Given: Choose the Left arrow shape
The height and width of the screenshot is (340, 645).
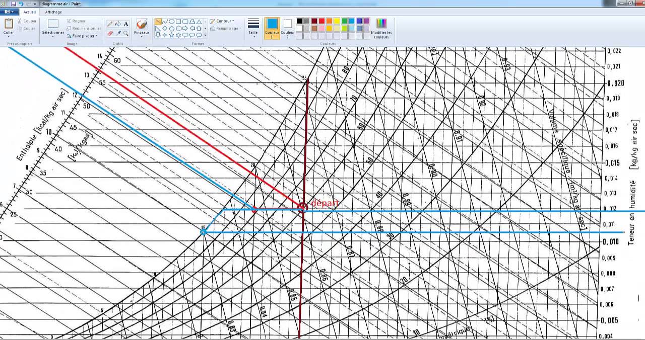Looking at the screenshot, I should 192,29.
